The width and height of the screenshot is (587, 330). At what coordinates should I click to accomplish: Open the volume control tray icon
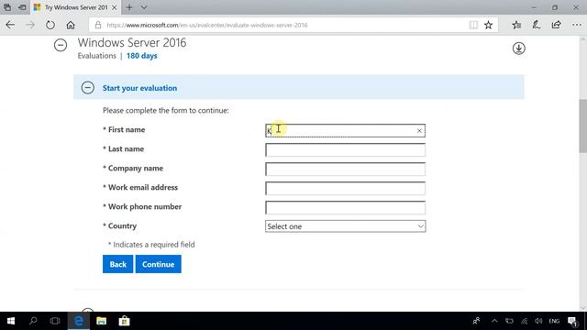pyautogui.click(x=538, y=321)
